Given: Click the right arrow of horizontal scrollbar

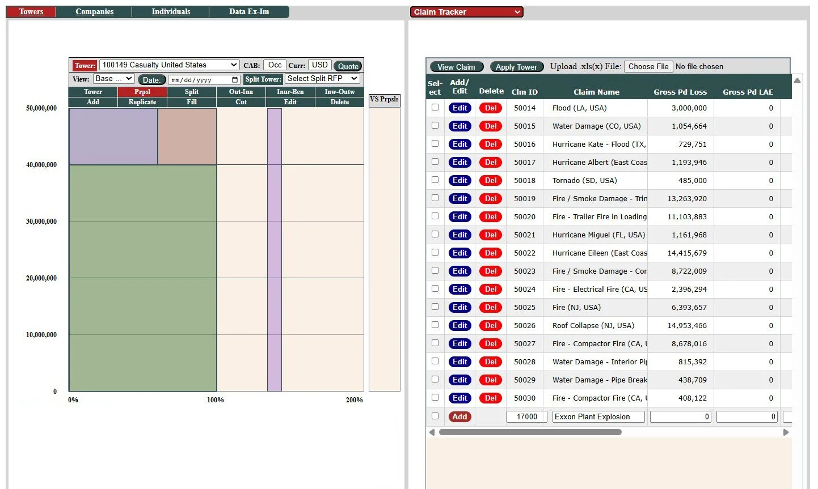Looking at the screenshot, I should pos(786,432).
